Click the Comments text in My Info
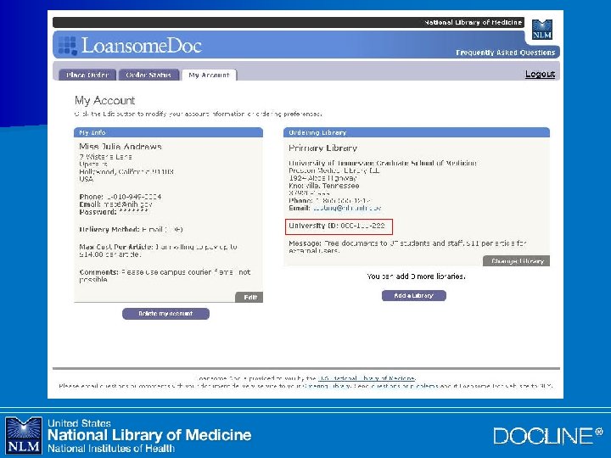 point(165,276)
